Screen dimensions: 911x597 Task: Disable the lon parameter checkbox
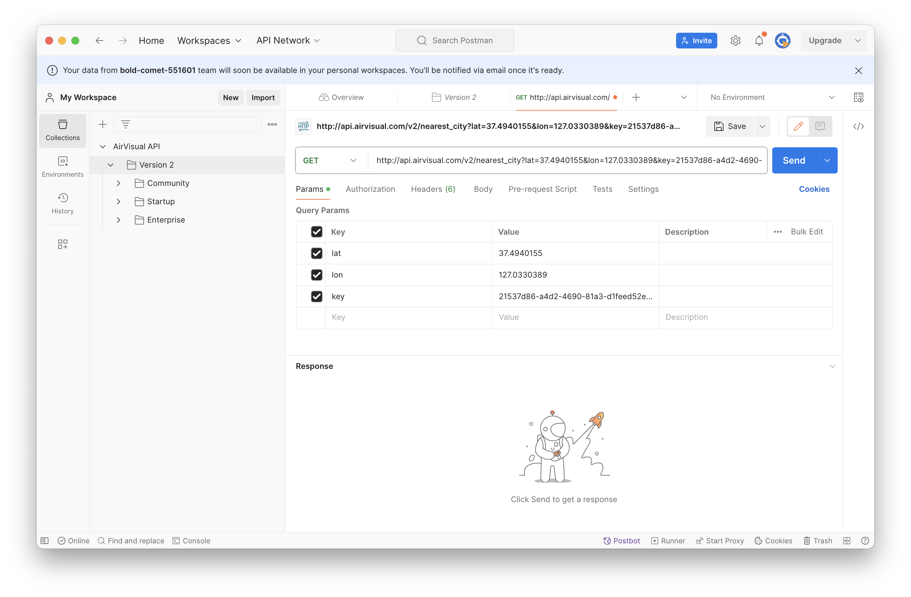pyautogui.click(x=316, y=275)
